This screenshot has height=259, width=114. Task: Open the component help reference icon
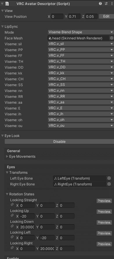100,4
